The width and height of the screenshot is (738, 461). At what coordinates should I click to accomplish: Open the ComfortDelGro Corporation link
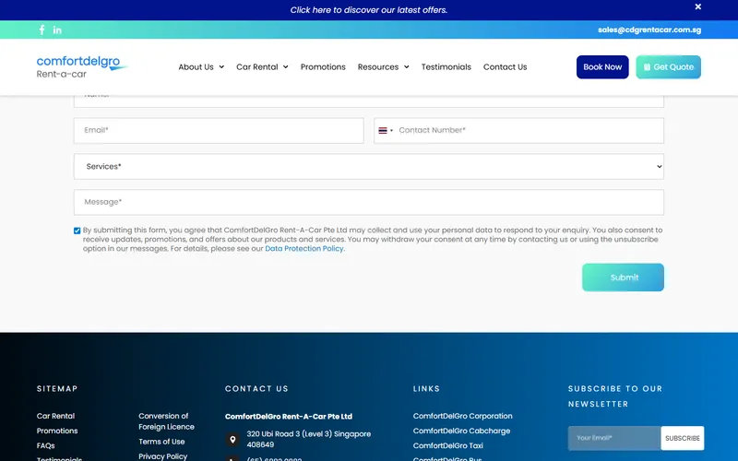[463, 416]
